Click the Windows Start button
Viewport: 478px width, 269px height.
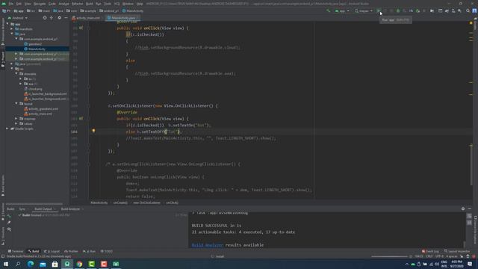[x=6, y=264]
